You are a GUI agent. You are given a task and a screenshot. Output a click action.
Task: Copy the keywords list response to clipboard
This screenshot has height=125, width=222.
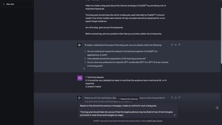172,98
